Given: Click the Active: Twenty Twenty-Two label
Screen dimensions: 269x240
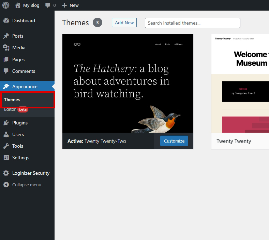Looking at the screenshot, I should point(96,141).
